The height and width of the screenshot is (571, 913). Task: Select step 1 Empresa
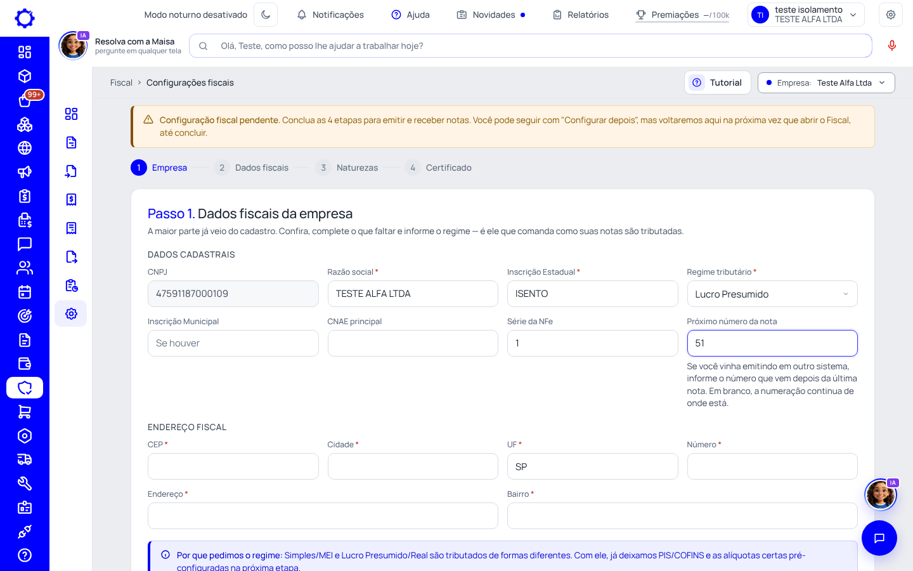(159, 167)
